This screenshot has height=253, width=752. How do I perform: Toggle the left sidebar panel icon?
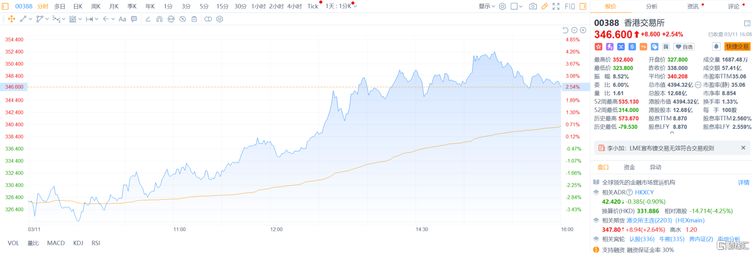coord(6,7)
